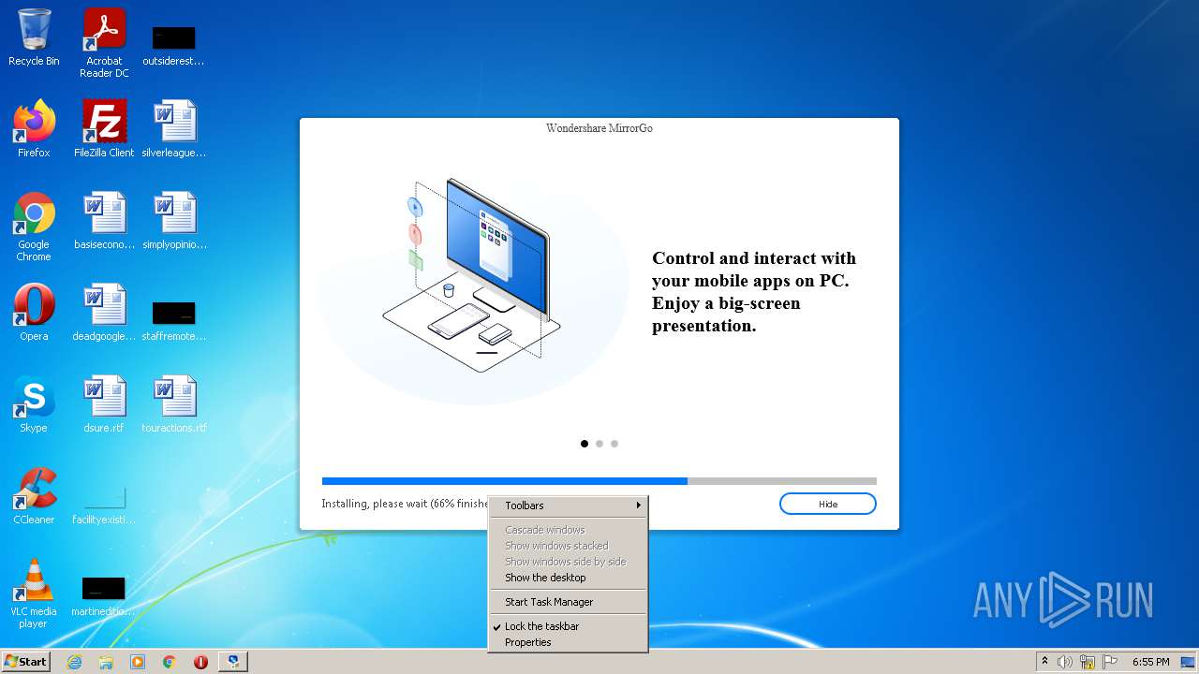Select the simplyopinio Word document
Image resolution: width=1199 pixels, height=674 pixels.
click(174, 221)
